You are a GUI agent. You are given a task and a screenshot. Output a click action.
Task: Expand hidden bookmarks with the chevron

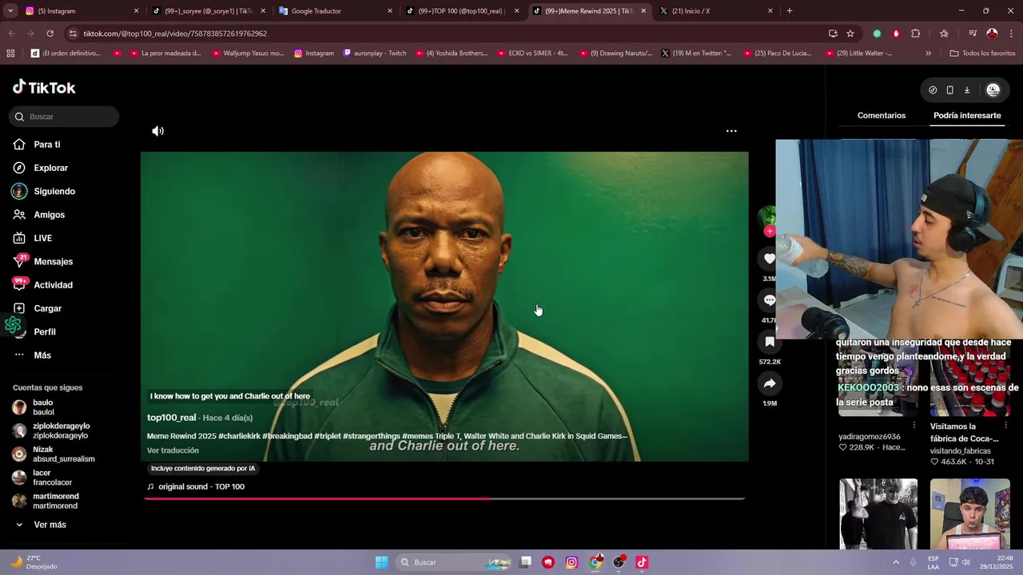coord(928,54)
